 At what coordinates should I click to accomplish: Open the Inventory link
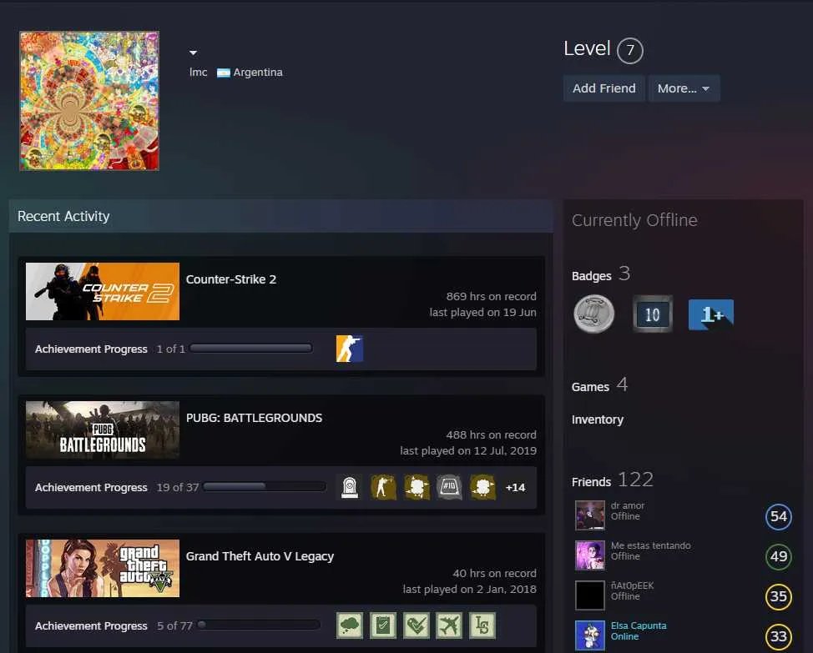tap(598, 419)
